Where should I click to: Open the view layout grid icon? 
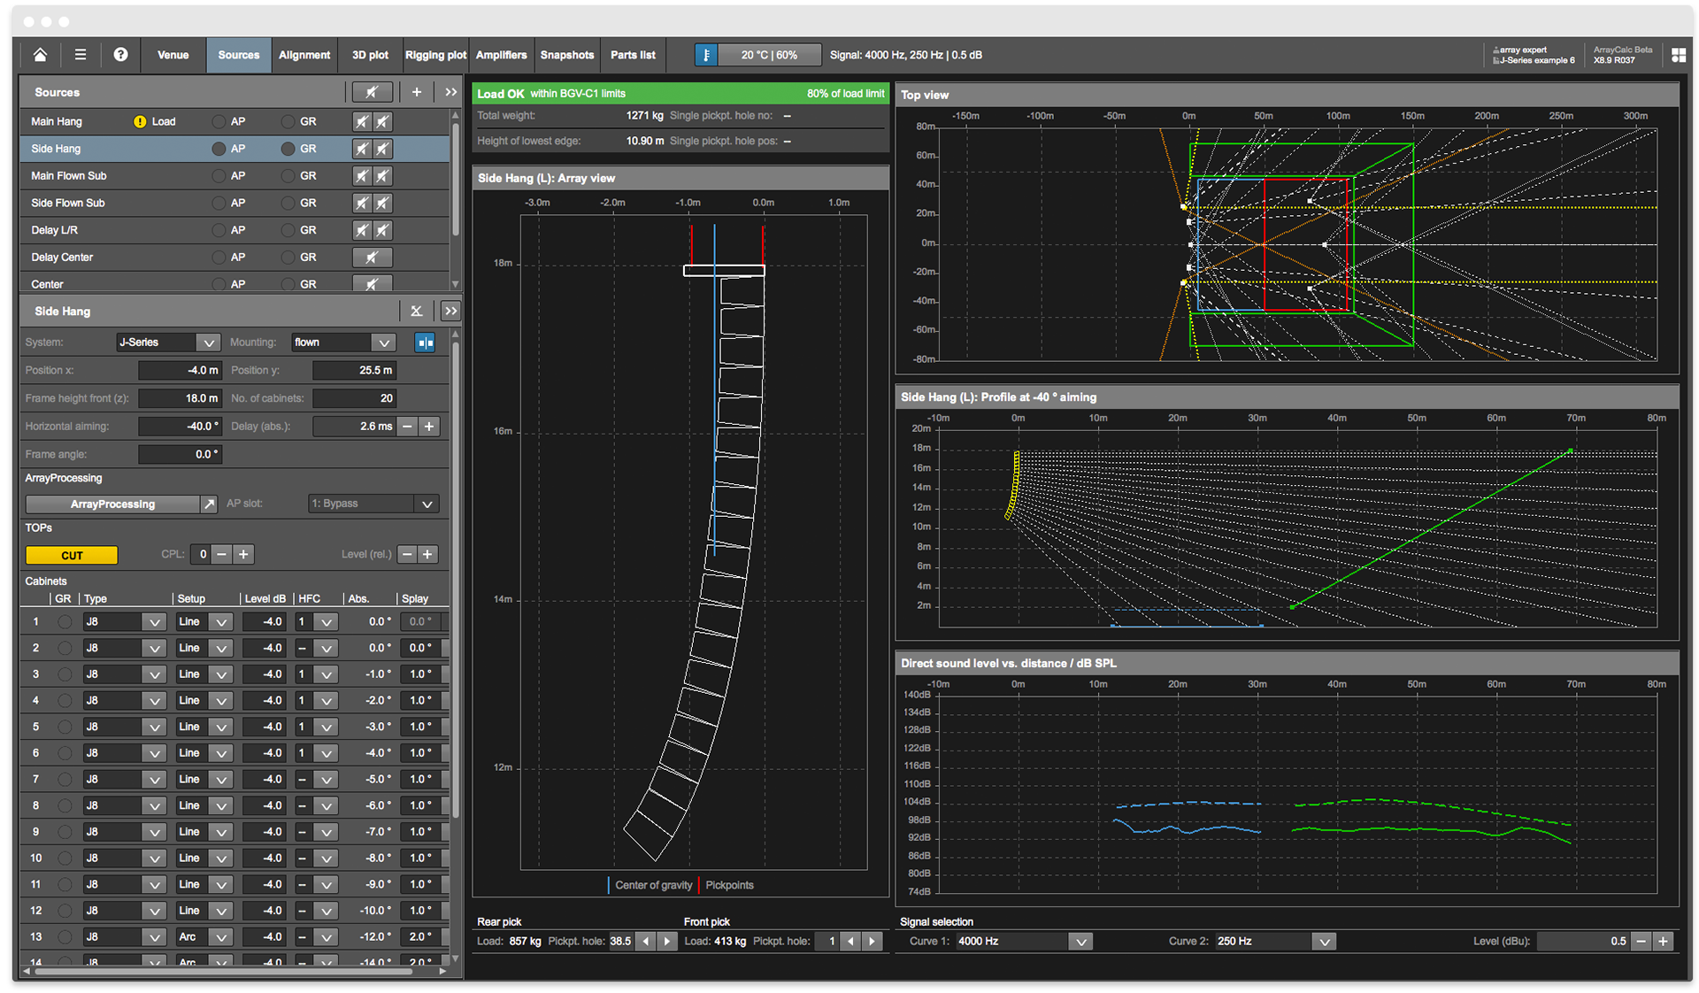(x=1678, y=55)
